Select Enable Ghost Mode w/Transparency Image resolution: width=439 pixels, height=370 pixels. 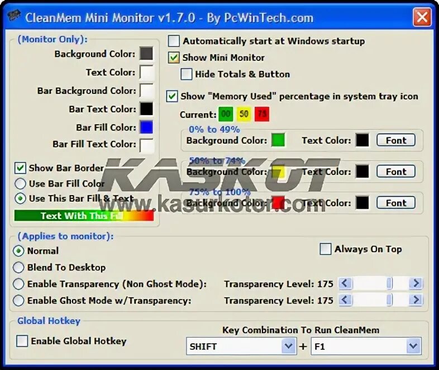18,300
